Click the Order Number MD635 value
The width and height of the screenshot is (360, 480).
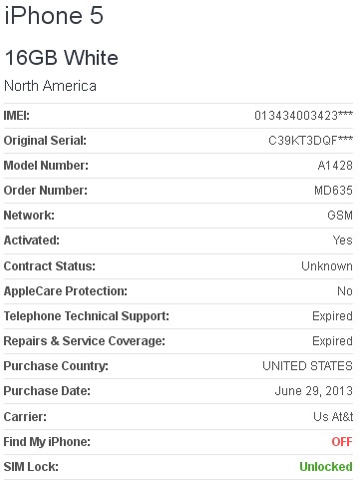coord(333,191)
